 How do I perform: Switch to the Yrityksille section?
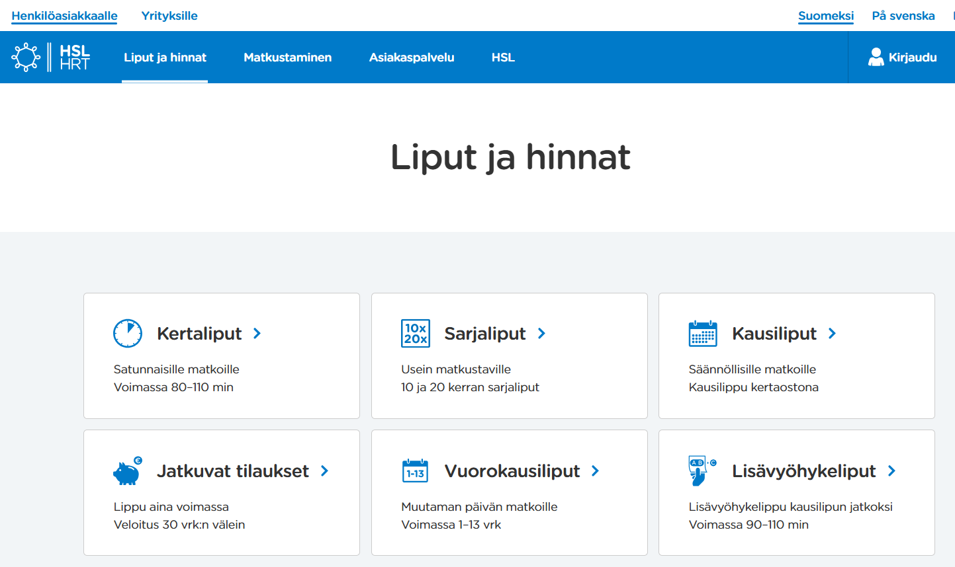click(169, 16)
